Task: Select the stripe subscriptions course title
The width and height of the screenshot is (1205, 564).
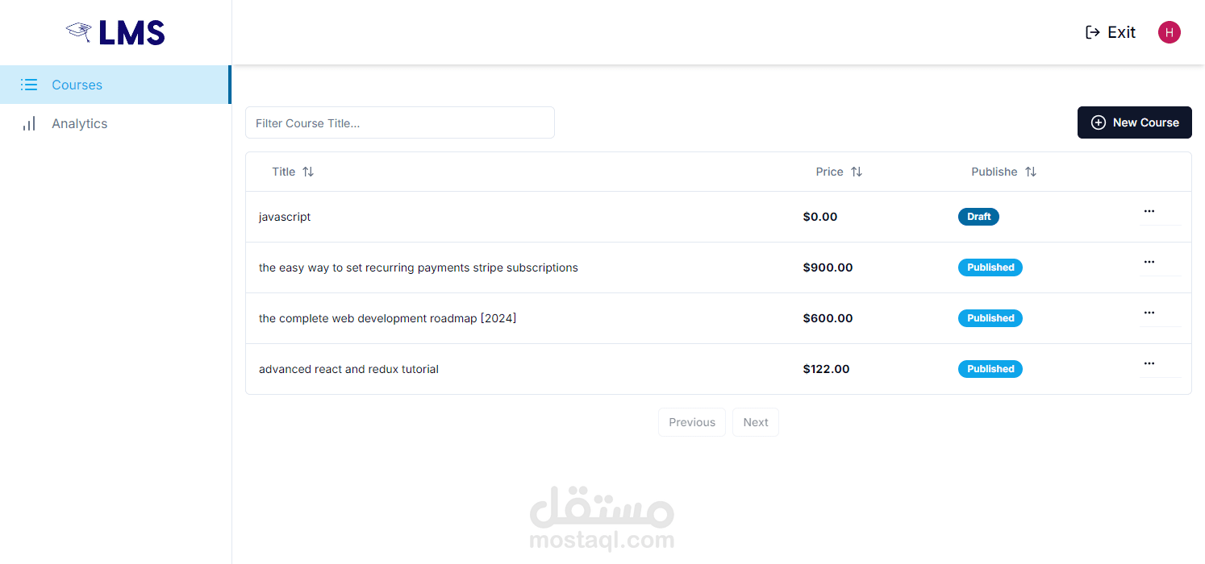Action: pos(419,267)
